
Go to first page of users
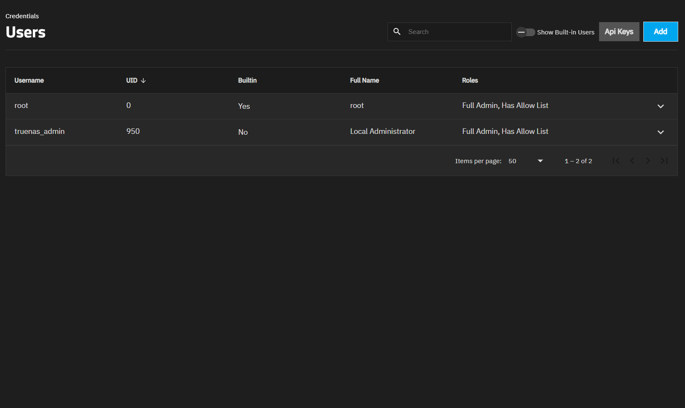pyautogui.click(x=616, y=161)
